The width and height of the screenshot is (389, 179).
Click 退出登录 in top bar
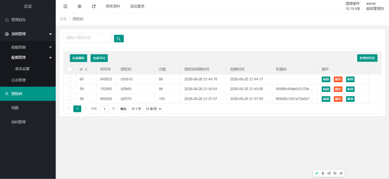(137, 6)
